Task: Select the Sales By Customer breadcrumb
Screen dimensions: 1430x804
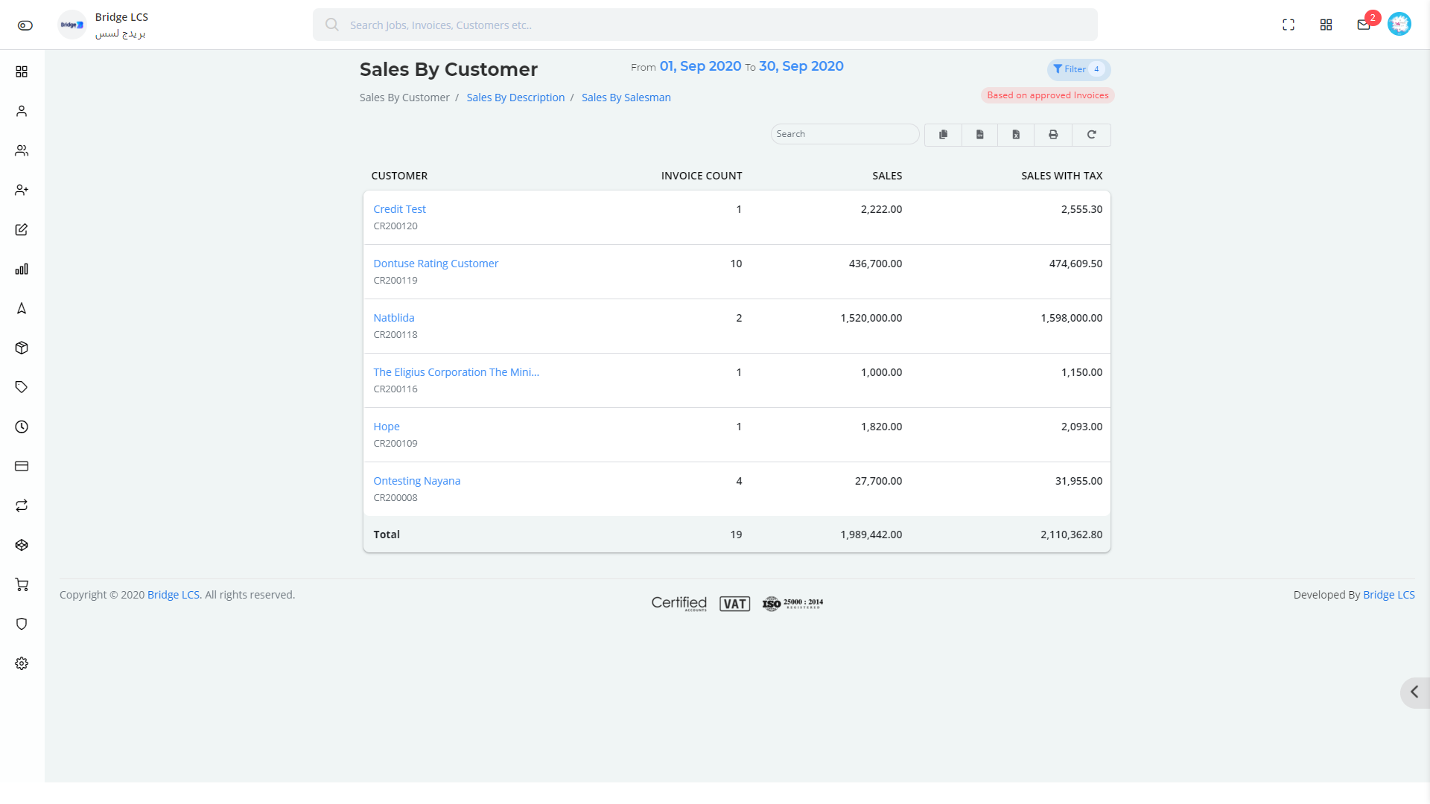Action: (x=404, y=98)
